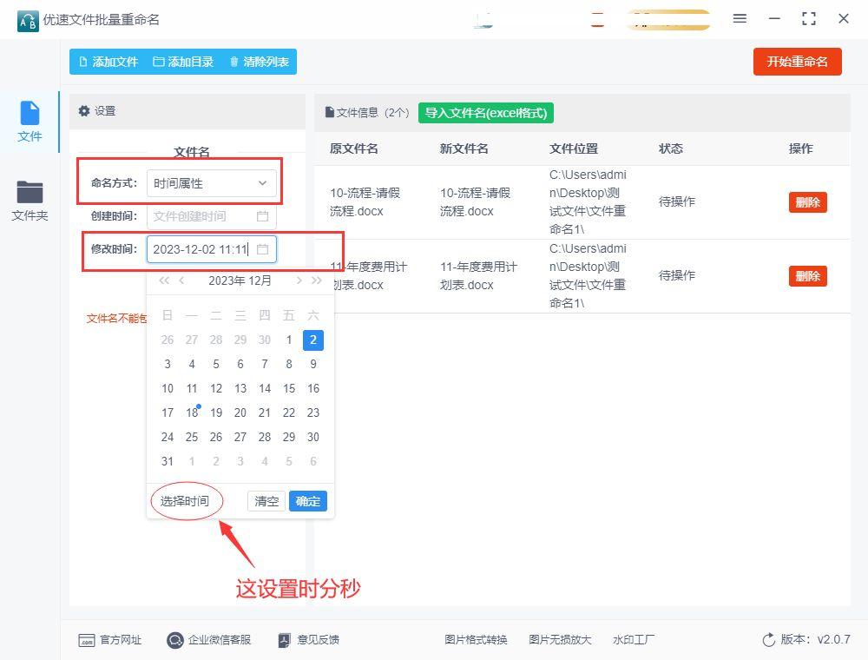
Task: Click the 选择时间 select time link
Action: click(x=185, y=501)
